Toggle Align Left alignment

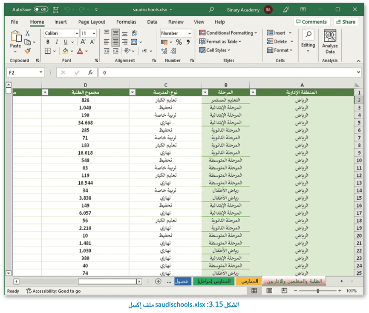(x=107, y=42)
